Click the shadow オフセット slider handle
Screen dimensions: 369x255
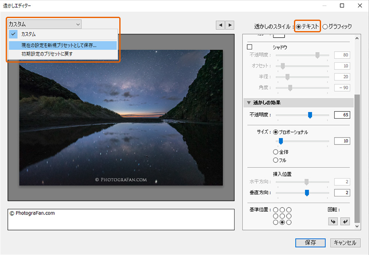tap(283, 66)
